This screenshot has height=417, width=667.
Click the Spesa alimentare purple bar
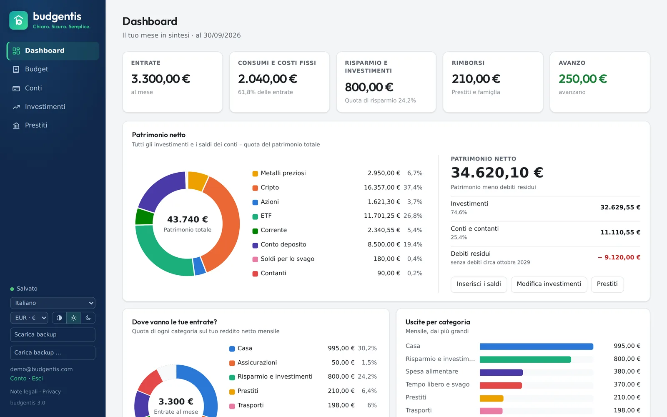click(501, 372)
